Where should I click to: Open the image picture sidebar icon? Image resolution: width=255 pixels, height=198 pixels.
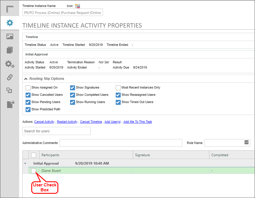click(x=10, y=36)
